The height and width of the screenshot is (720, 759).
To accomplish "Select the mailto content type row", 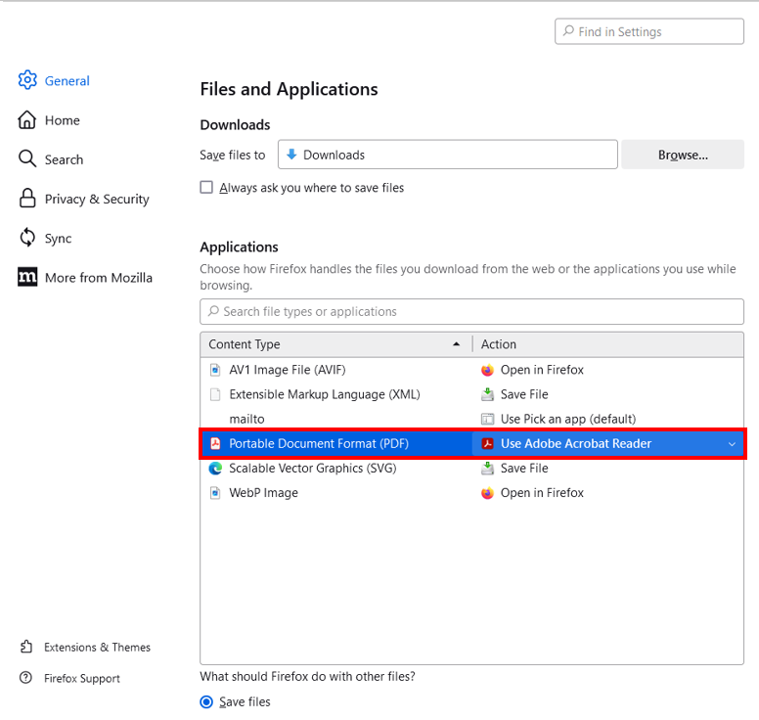I will [246, 419].
